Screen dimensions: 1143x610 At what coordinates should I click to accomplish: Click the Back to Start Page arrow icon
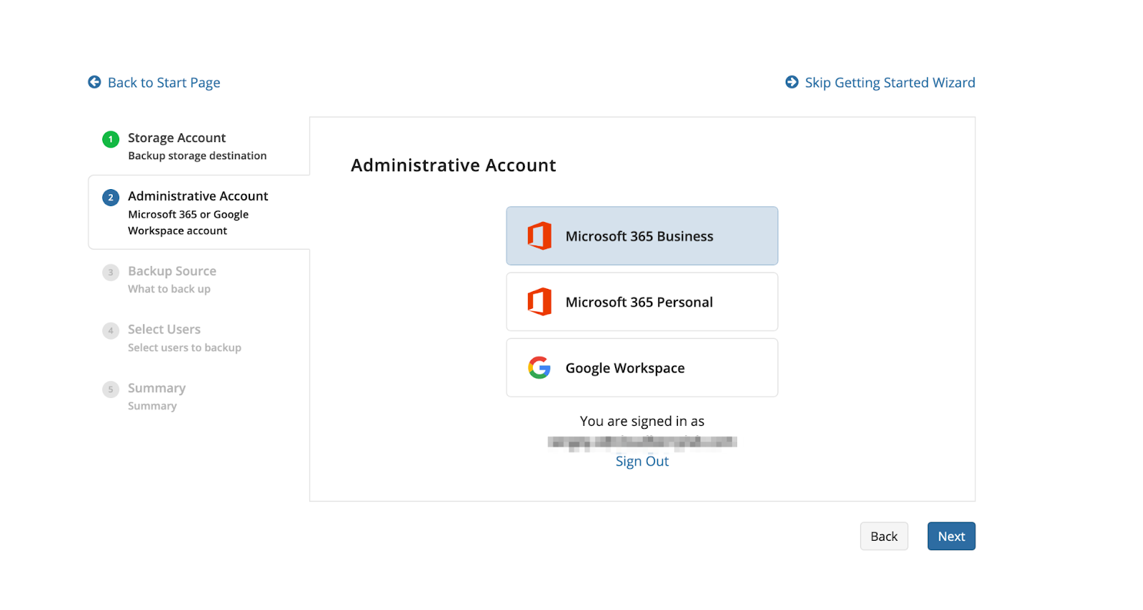point(94,82)
